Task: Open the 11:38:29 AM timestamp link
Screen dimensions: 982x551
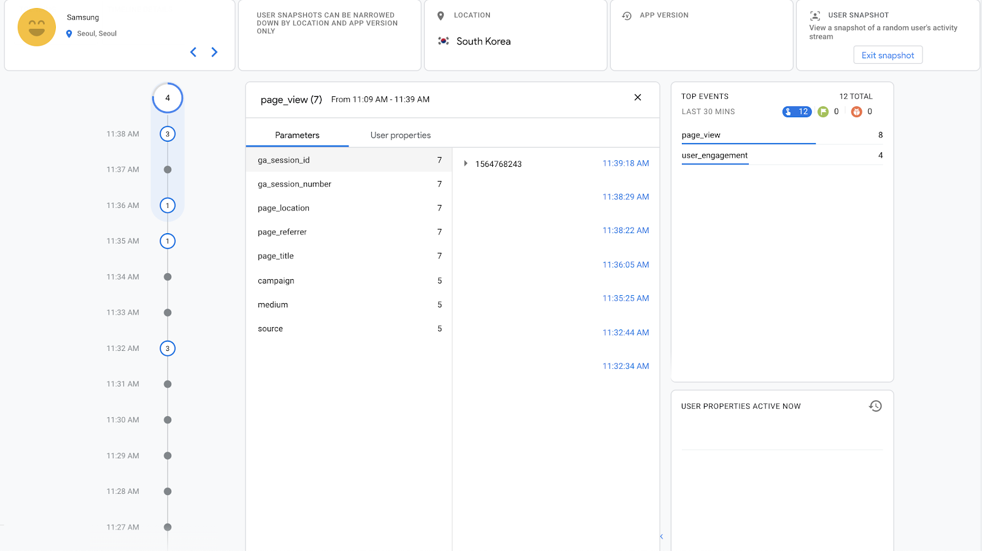Action: (625, 197)
